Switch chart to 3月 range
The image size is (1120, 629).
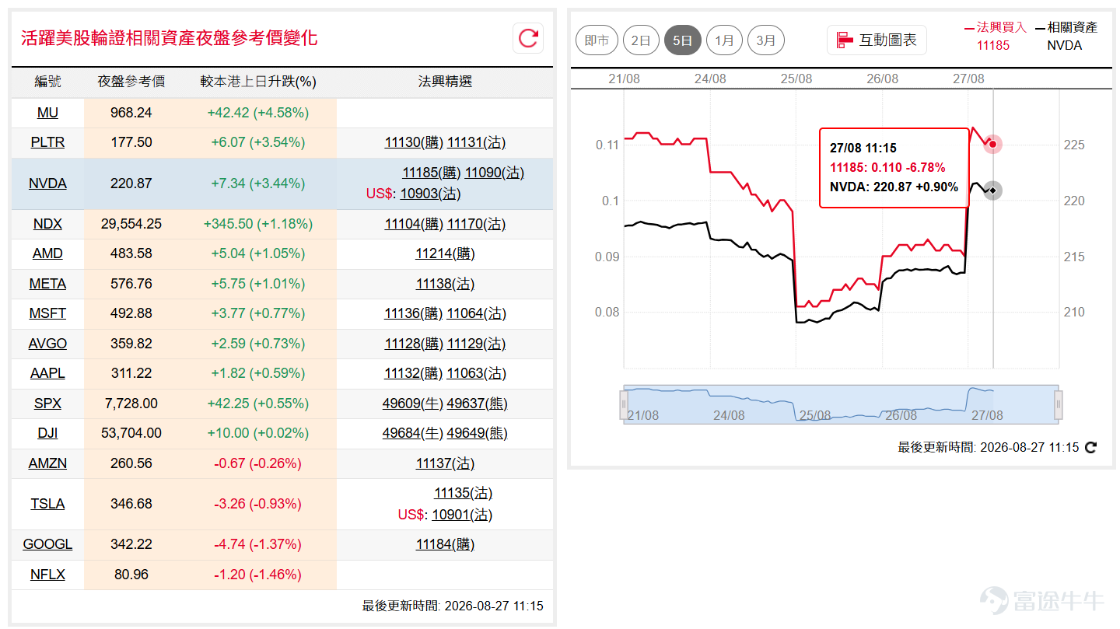(x=766, y=40)
